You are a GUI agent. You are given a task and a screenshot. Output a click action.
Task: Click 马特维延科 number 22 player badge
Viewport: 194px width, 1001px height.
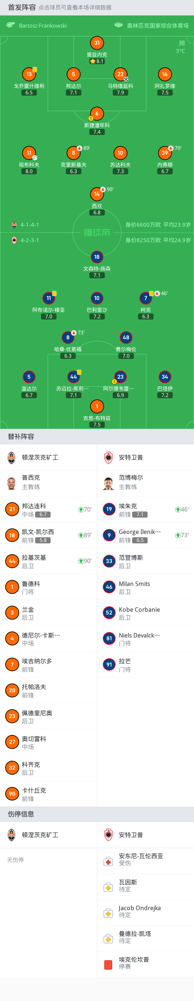tap(120, 74)
